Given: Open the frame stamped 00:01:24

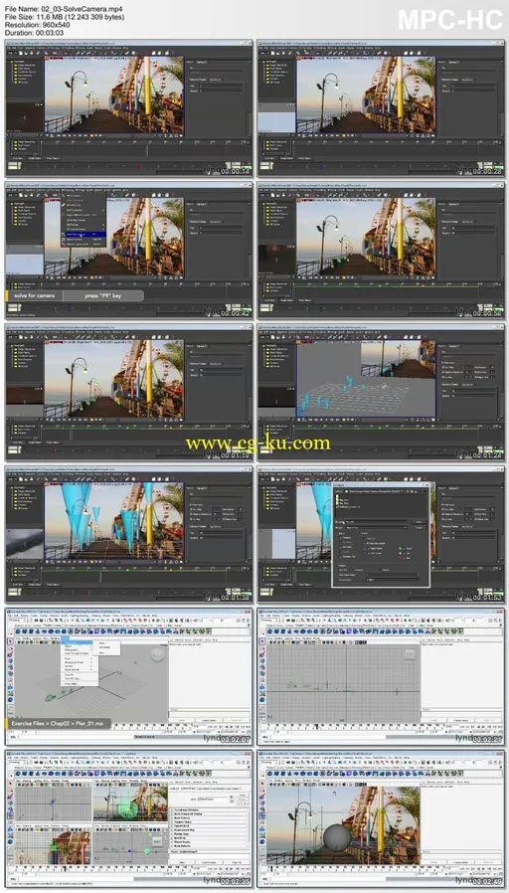Looking at the screenshot, I should [x=381, y=393].
